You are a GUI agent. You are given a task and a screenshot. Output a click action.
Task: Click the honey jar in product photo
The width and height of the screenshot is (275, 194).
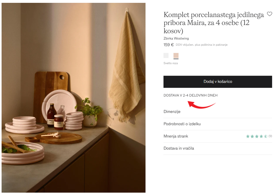pos(58,122)
